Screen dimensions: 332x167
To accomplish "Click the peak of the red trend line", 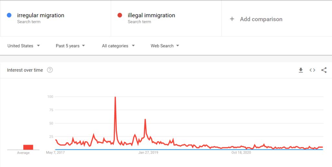I will tap(115, 97).
